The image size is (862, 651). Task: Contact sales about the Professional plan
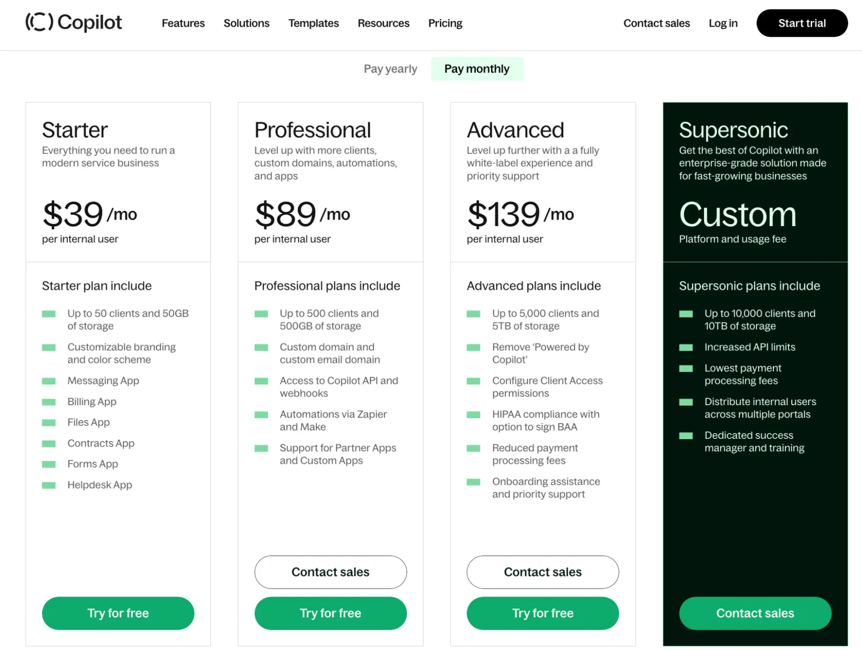pos(330,572)
